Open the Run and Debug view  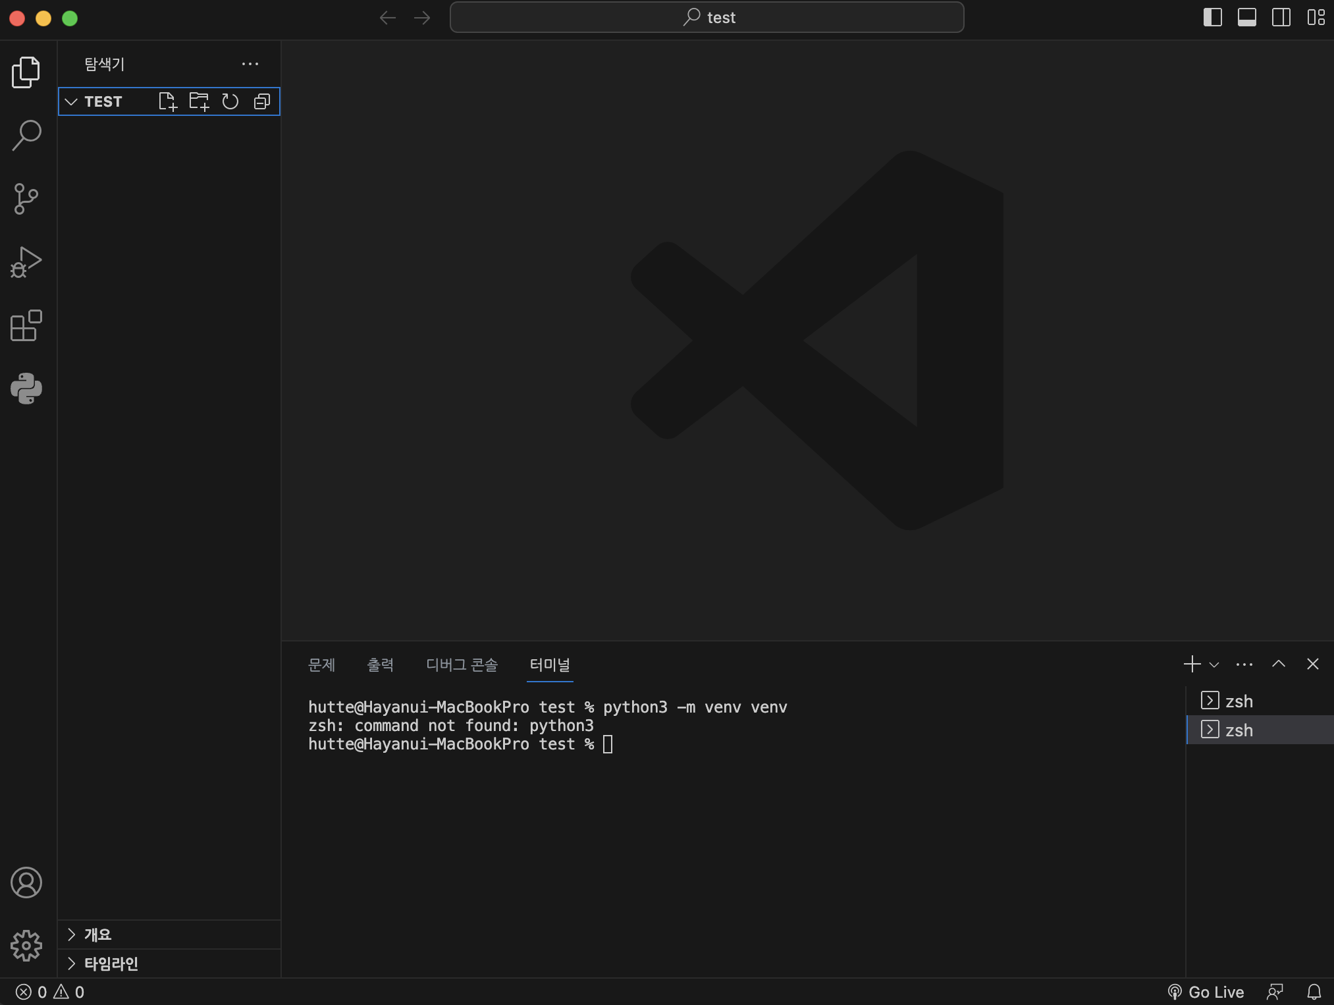click(x=26, y=262)
